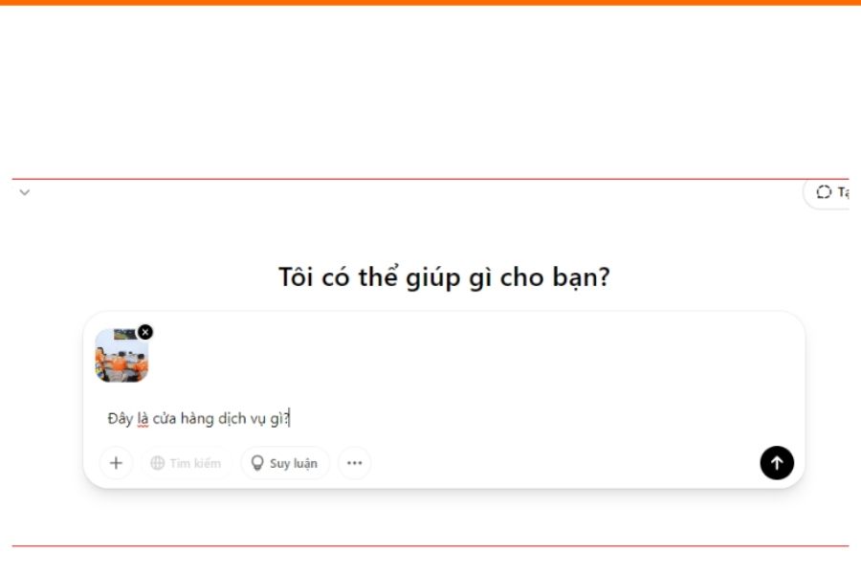Click the heading "Tôi có thể giúp gì cho bạn?"
The image size is (861, 574).
point(444,276)
